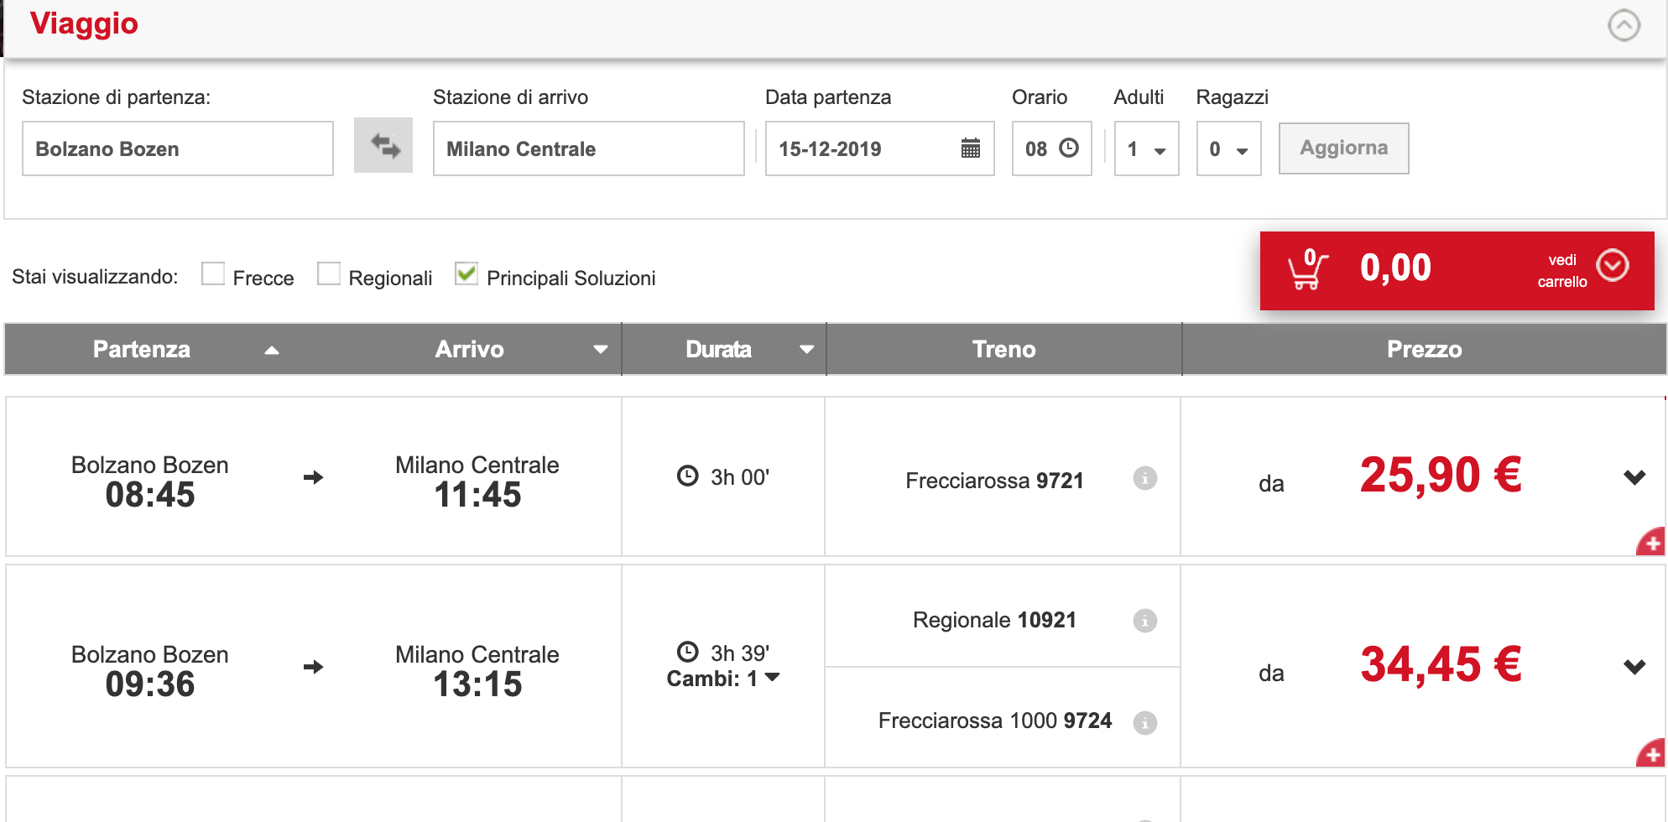1668x822 pixels.
Task: Expand cart with vedi carrello chevron
Action: pos(1613,265)
